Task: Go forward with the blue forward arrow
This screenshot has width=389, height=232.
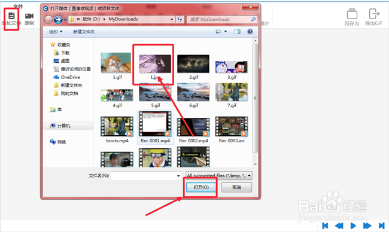Action: tap(58, 19)
